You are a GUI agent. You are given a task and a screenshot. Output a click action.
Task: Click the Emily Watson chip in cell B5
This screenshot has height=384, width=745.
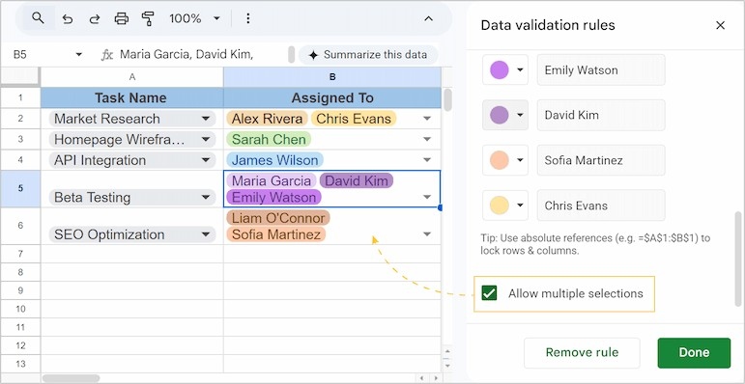[x=274, y=198]
